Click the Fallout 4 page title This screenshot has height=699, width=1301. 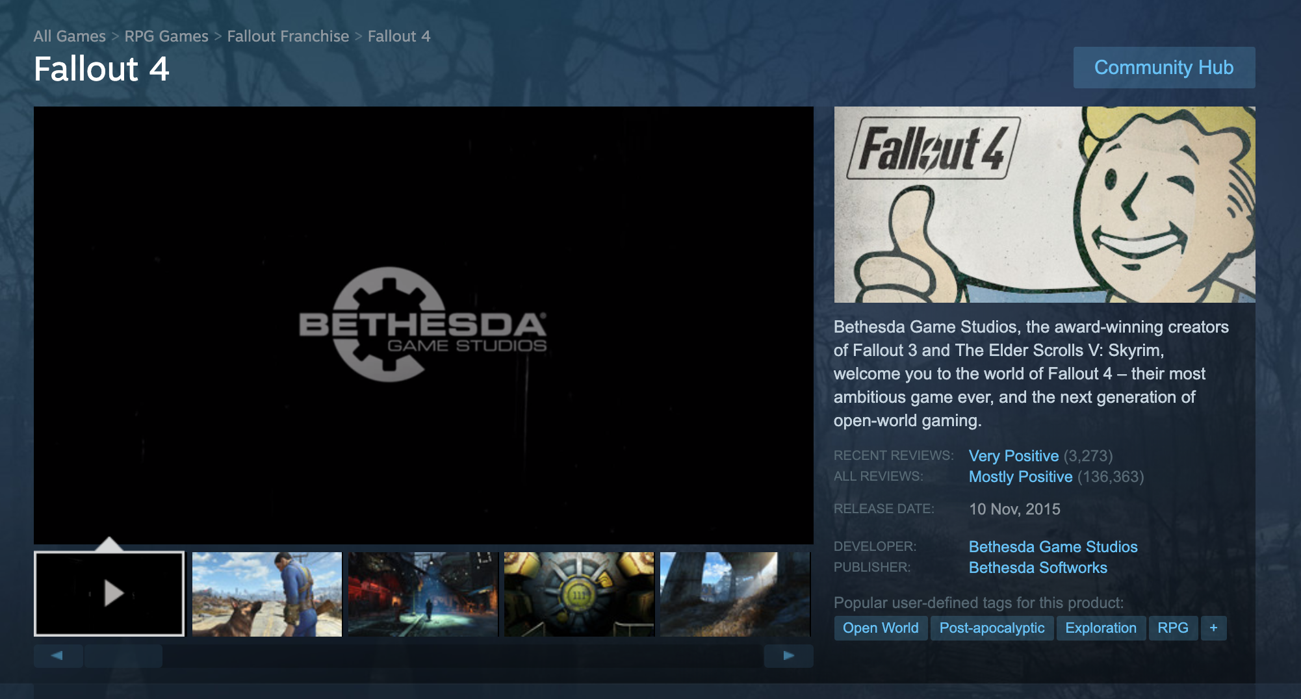(x=101, y=69)
